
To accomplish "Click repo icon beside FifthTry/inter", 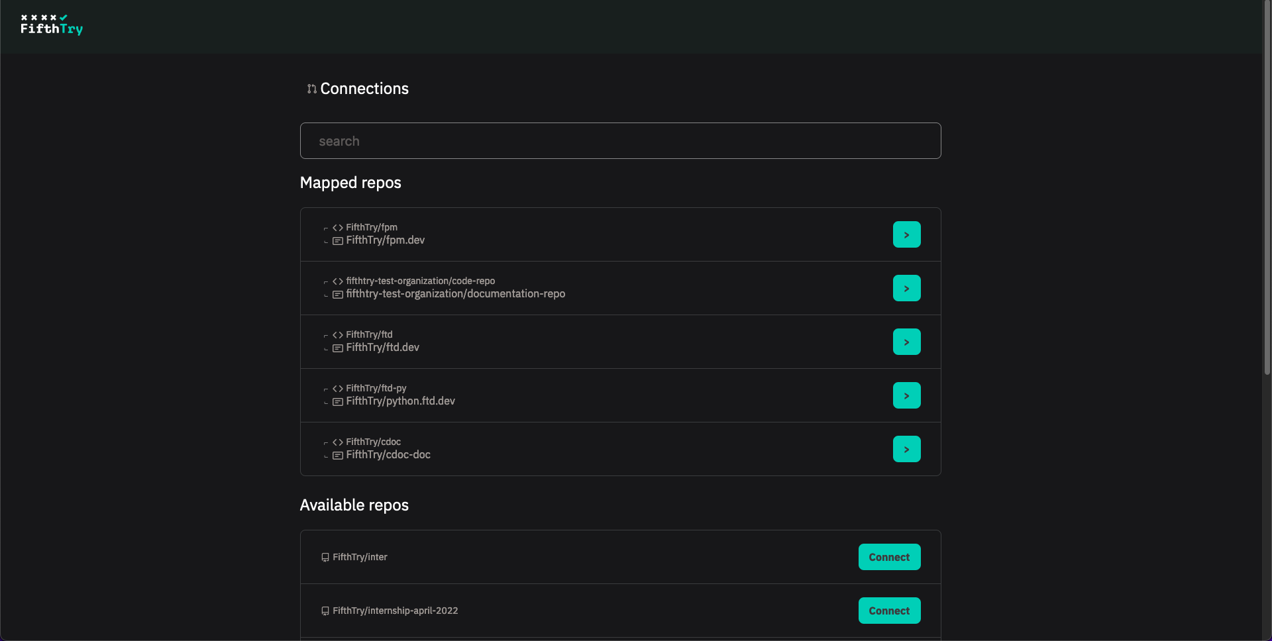I will [325, 558].
